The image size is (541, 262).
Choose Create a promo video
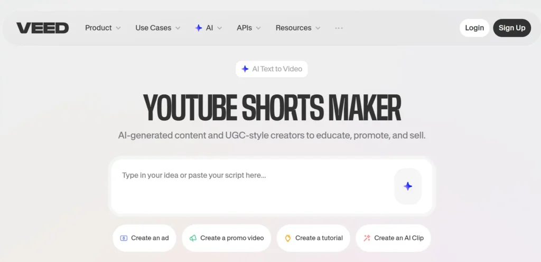click(226, 238)
